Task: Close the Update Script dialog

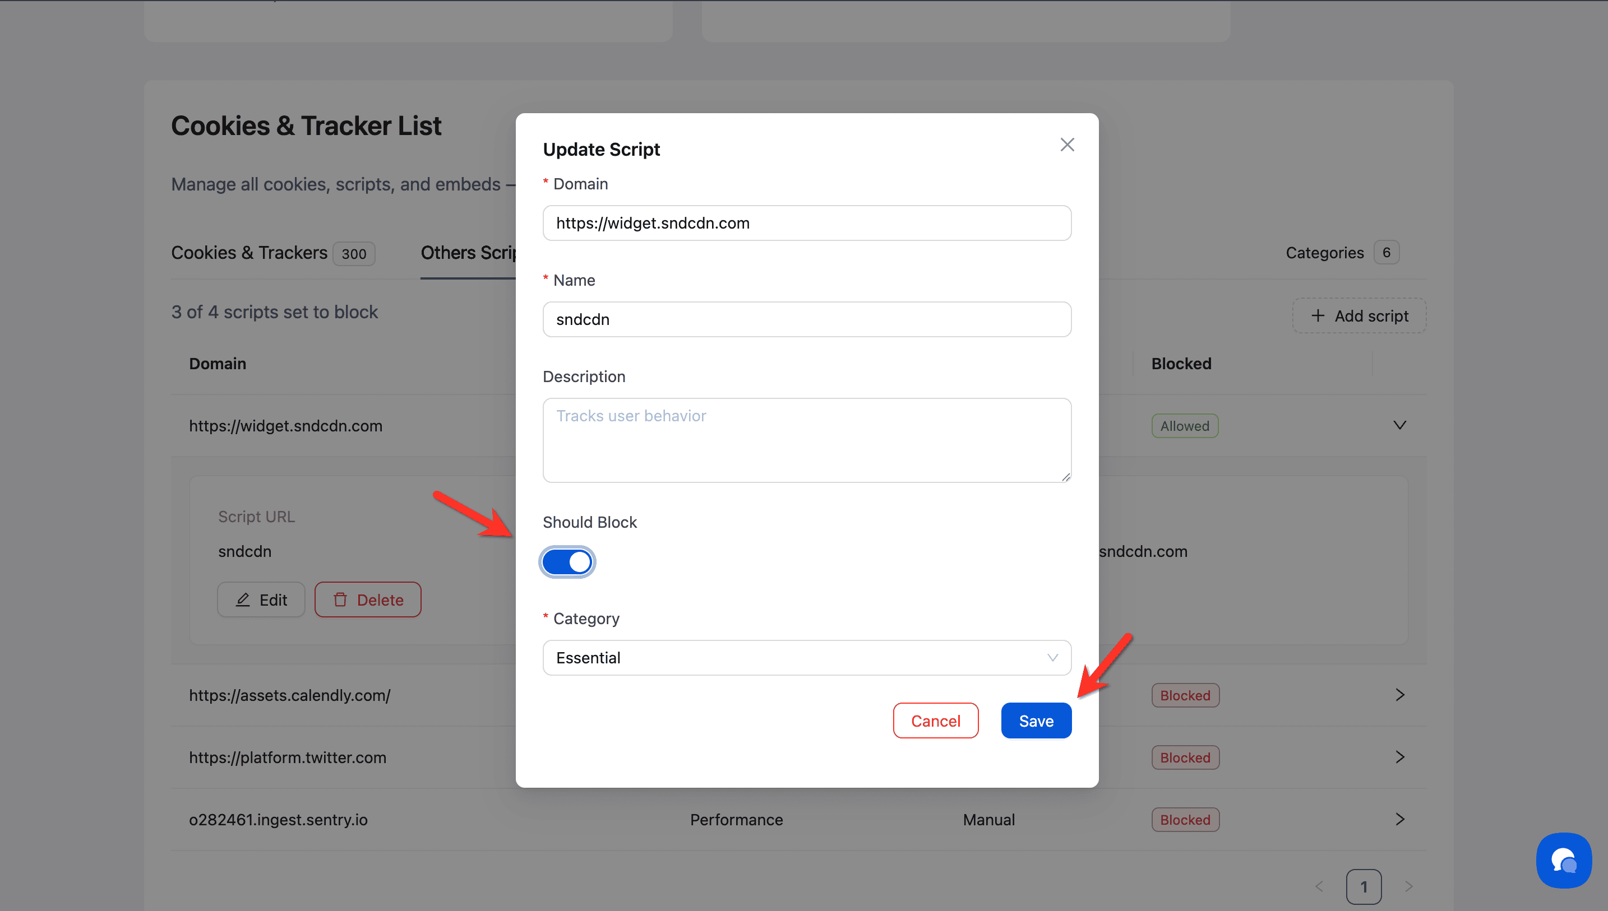Action: pos(1066,145)
